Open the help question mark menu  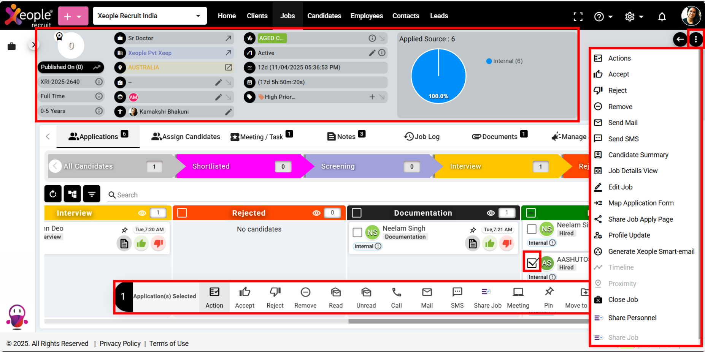tap(603, 16)
